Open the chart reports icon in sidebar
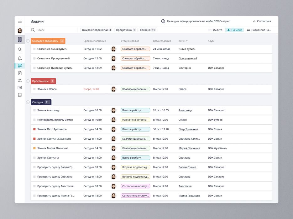Viewport: 293px width, 219px height. pos(20,88)
